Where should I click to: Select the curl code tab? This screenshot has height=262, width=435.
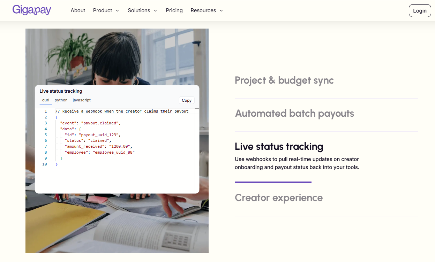click(46, 100)
